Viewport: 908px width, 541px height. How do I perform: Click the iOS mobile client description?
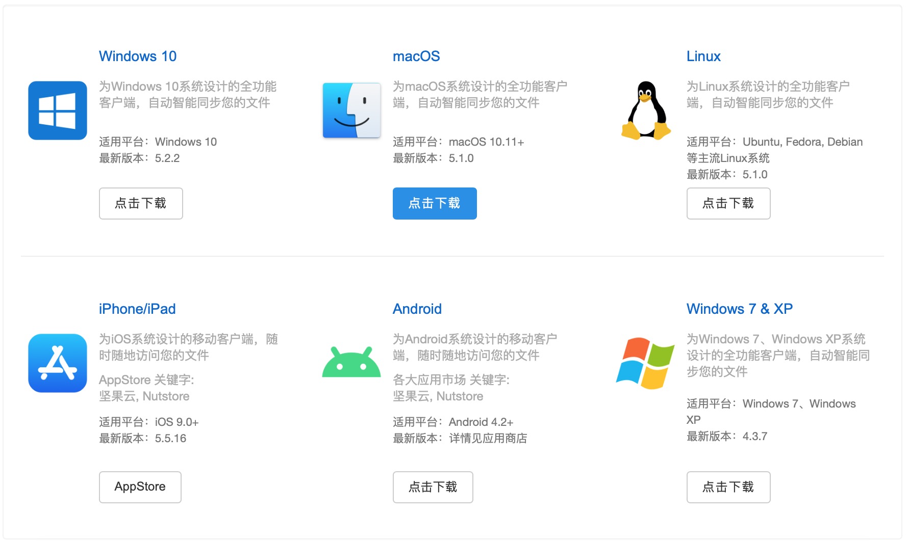(x=188, y=347)
